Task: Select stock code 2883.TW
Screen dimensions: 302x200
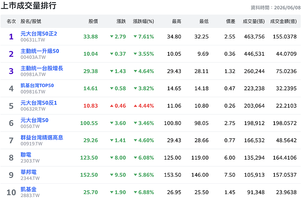Action: pyautogui.click(x=30, y=195)
